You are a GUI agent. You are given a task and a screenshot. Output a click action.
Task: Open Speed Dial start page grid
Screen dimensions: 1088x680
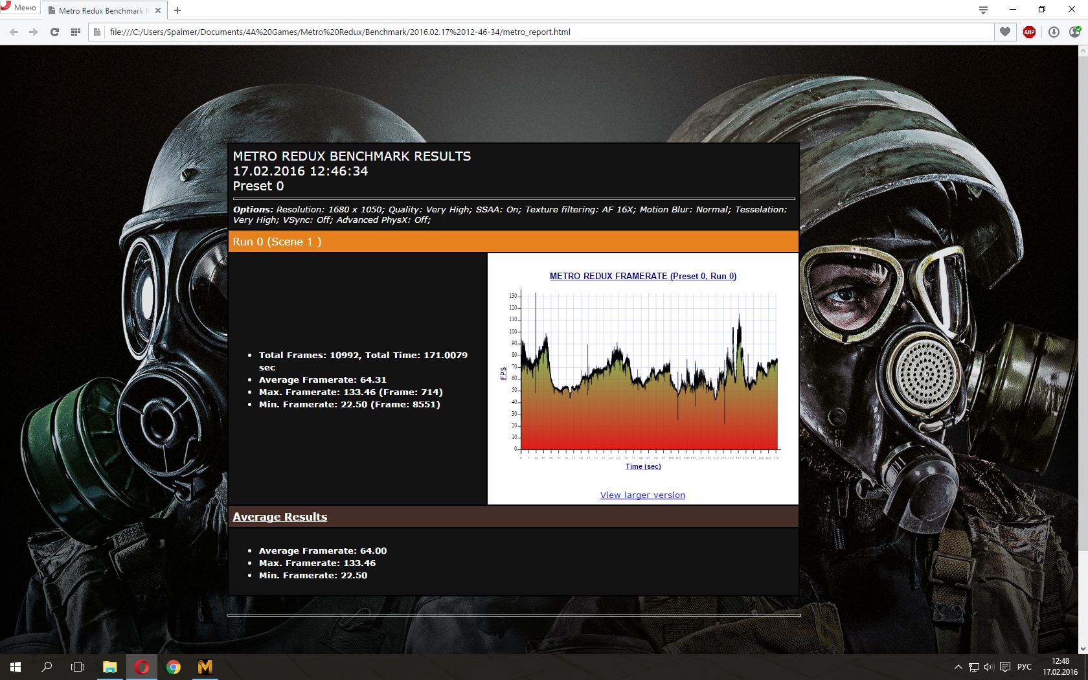[76, 32]
